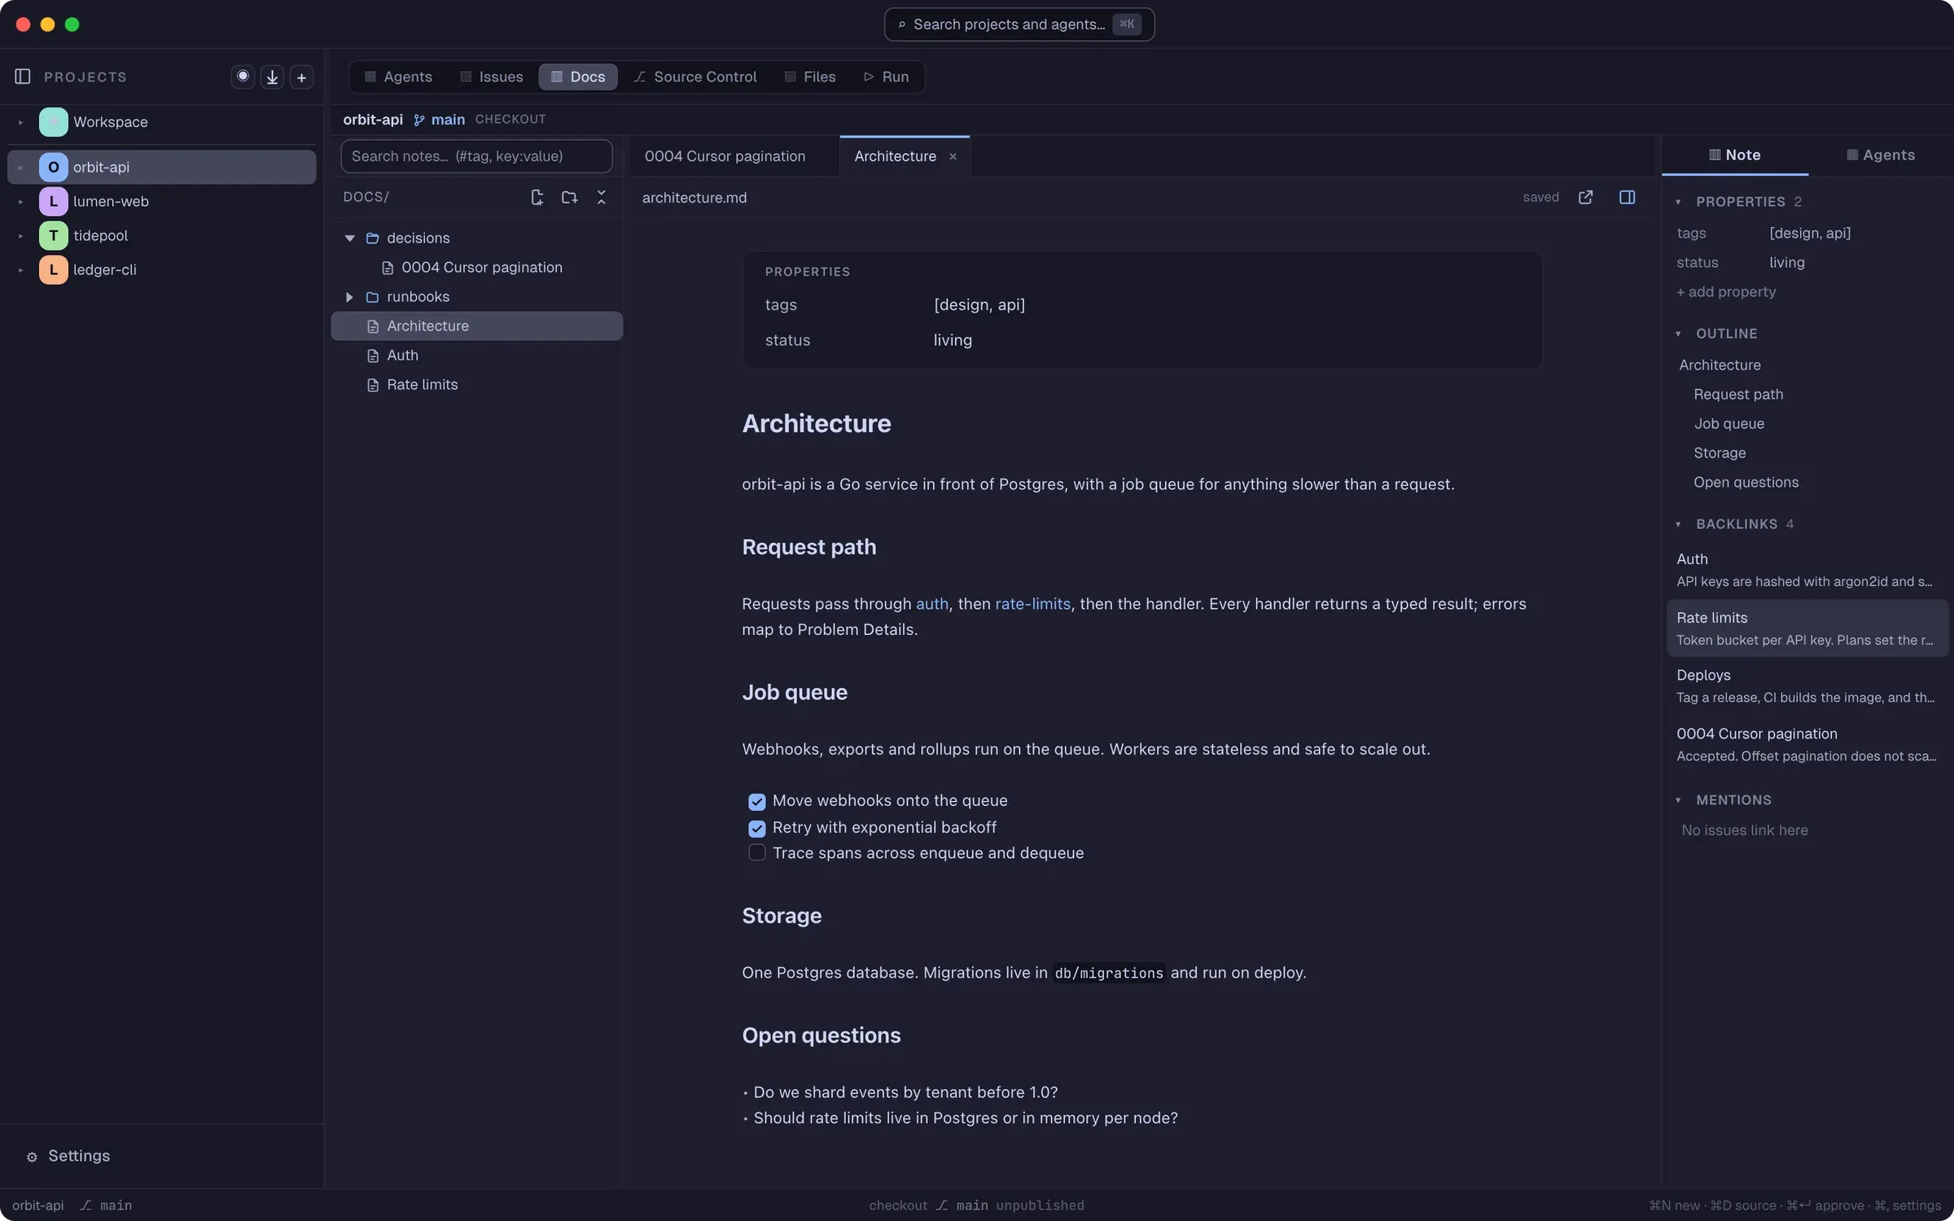Click the main branch icon next to orbit-api

click(419, 120)
